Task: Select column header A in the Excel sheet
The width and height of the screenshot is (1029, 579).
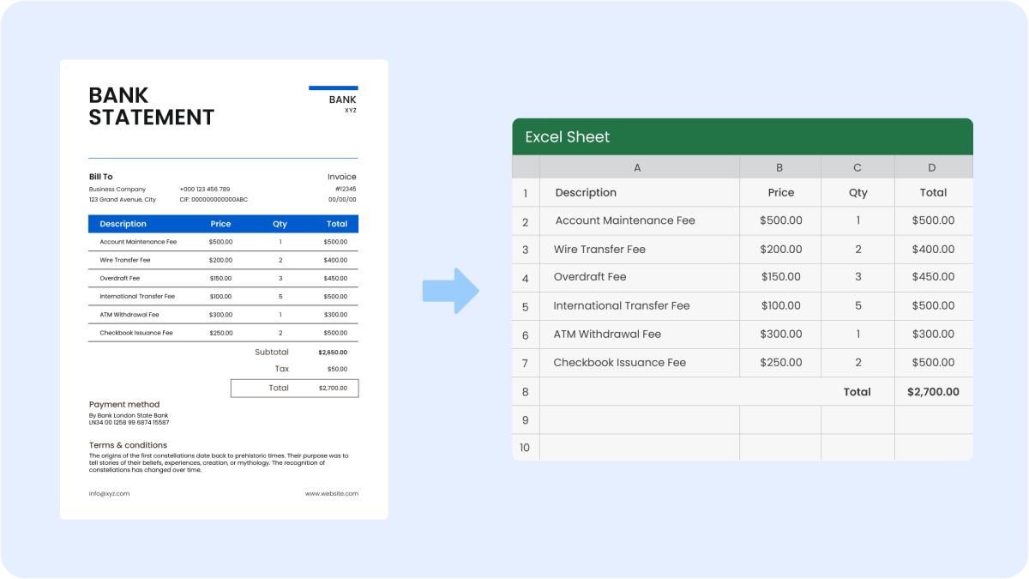Action: tap(638, 166)
